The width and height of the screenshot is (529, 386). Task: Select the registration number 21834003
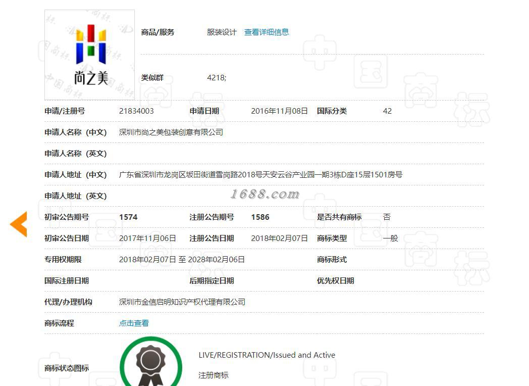click(136, 111)
